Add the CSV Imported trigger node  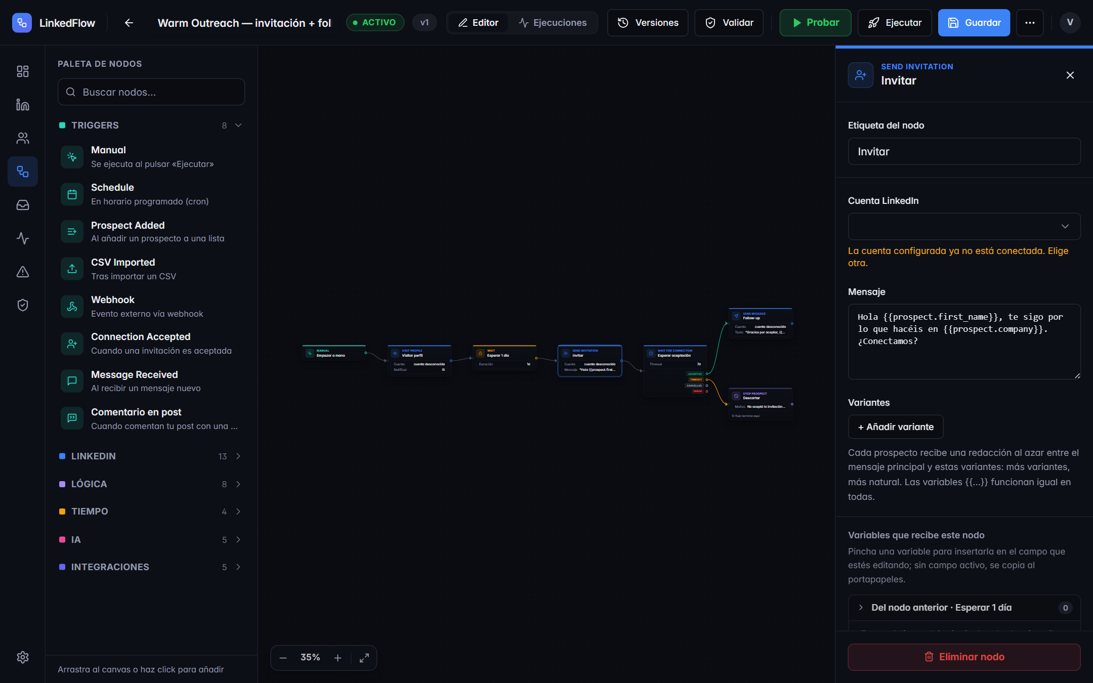point(151,269)
